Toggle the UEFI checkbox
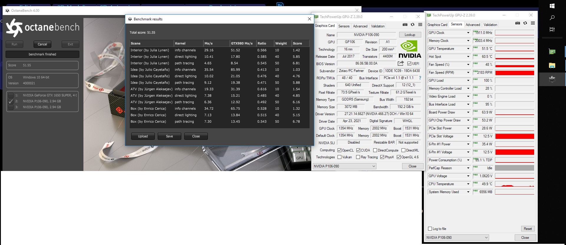This screenshot has width=566, height=245. coord(409,63)
